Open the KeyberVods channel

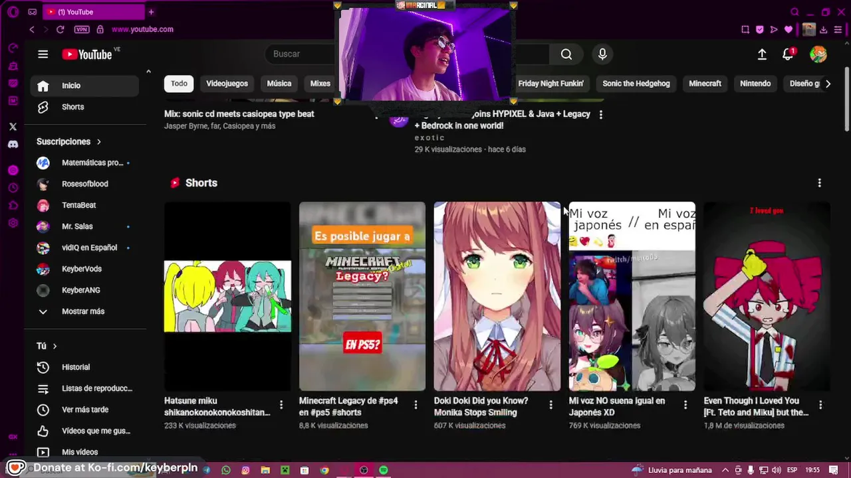click(84, 269)
